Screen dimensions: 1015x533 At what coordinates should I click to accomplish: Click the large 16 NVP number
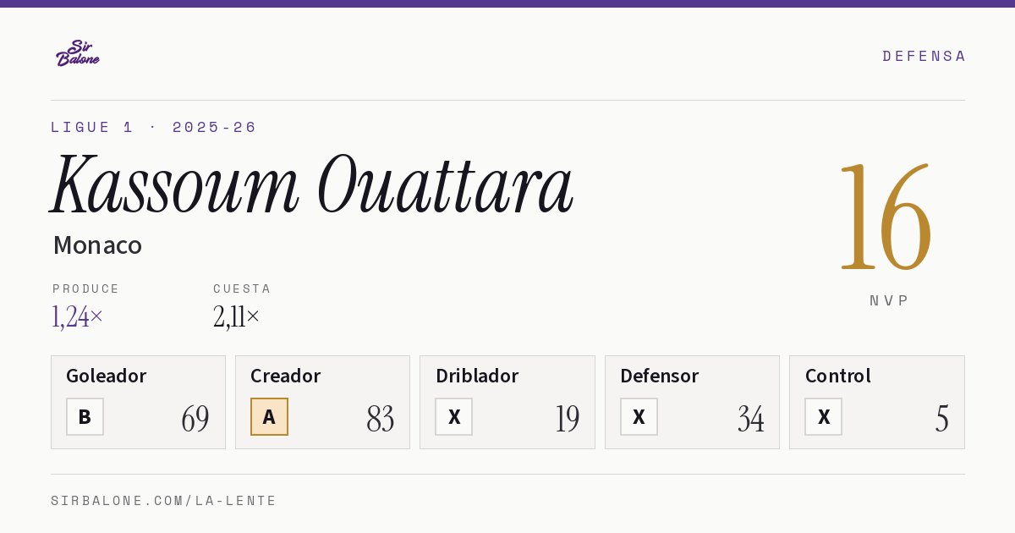[x=886, y=217]
